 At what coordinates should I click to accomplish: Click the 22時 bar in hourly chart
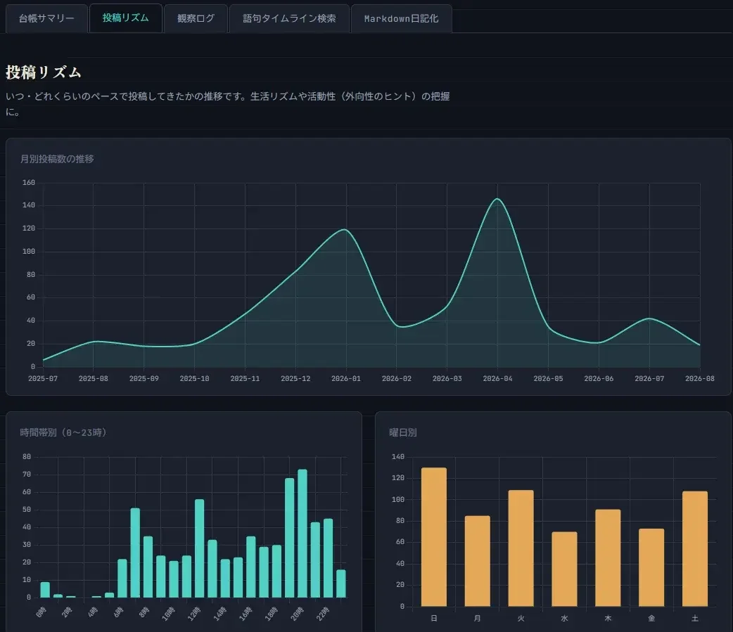click(329, 558)
